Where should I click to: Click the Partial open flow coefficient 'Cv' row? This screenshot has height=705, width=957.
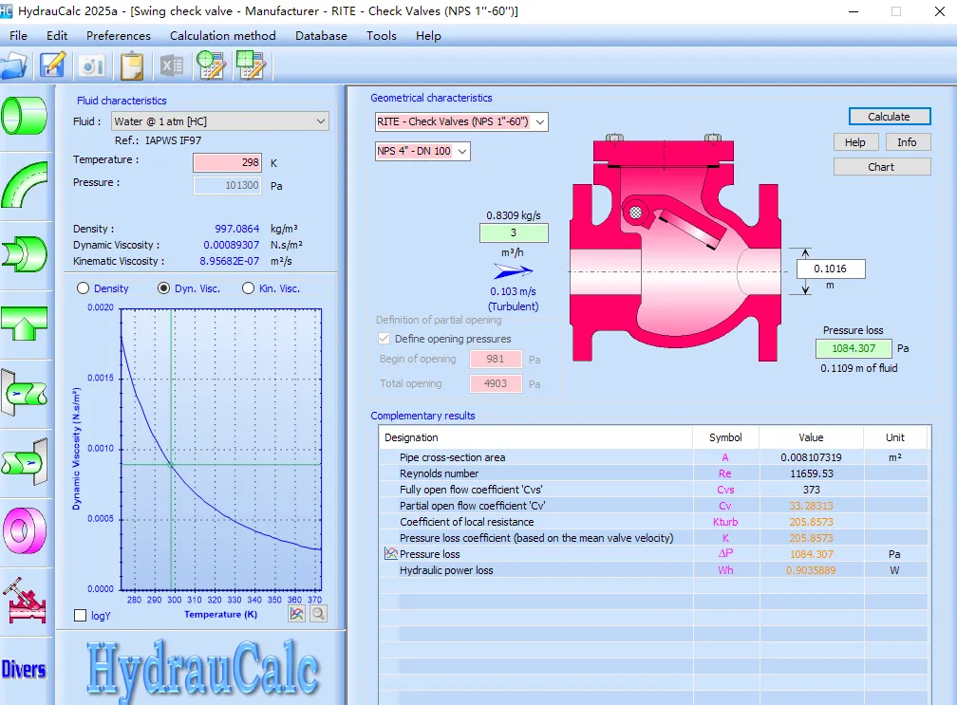click(653, 506)
